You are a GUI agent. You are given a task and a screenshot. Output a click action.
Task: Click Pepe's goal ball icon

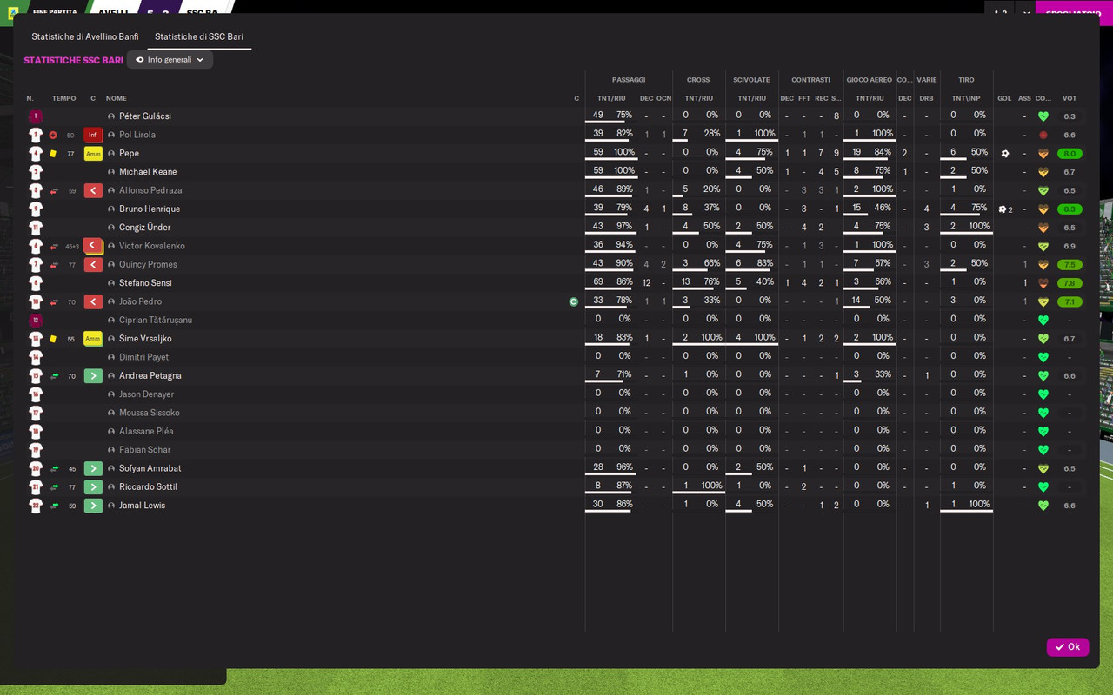tap(1005, 154)
